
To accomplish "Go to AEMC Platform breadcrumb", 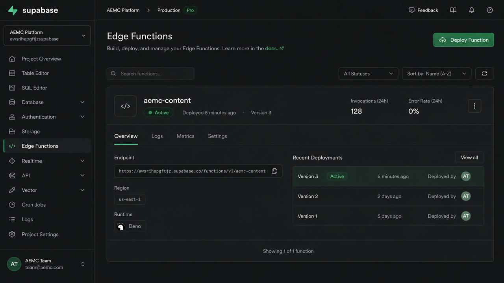I will pos(123,10).
